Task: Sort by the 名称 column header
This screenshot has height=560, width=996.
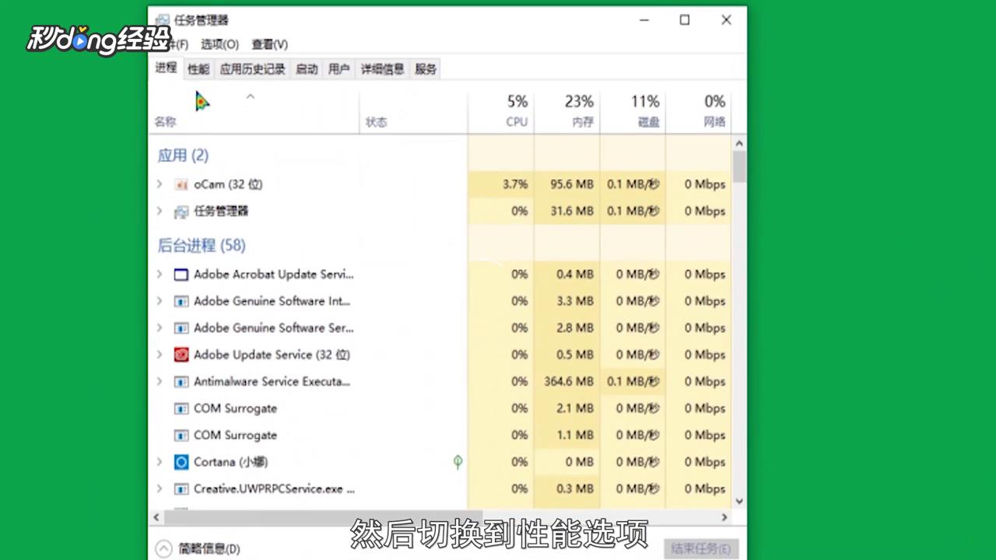Action: pos(254,112)
